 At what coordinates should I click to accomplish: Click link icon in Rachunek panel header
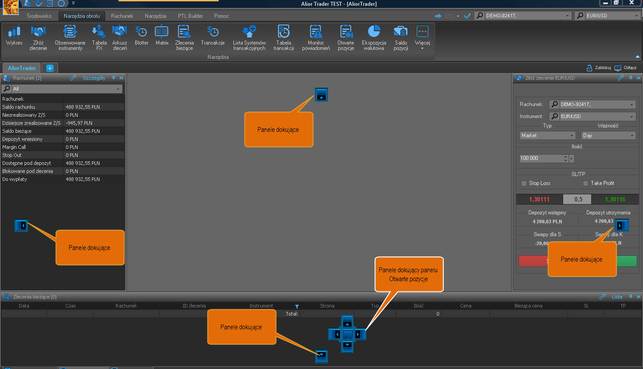click(73, 78)
